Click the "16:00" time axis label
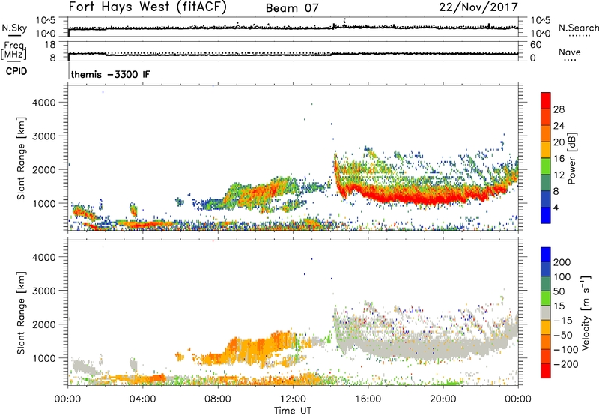The width and height of the screenshot is (599, 415). (368, 399)
